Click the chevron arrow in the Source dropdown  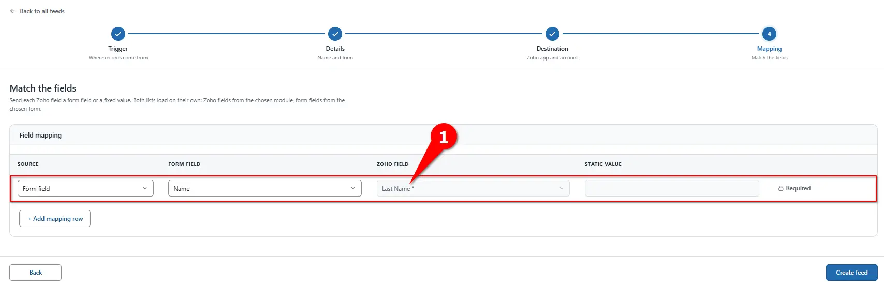click(145, 188)
